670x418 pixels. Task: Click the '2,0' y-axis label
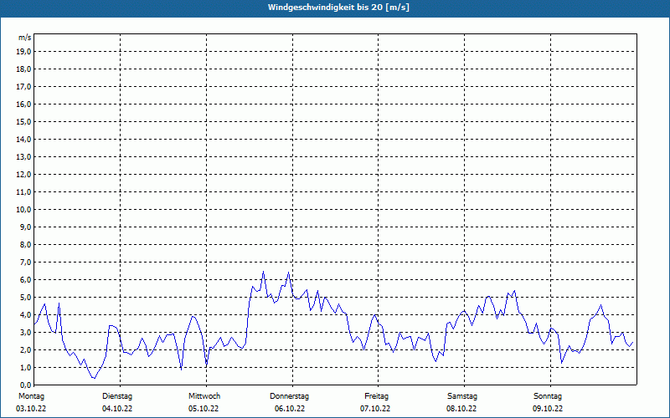pos(25,350)
